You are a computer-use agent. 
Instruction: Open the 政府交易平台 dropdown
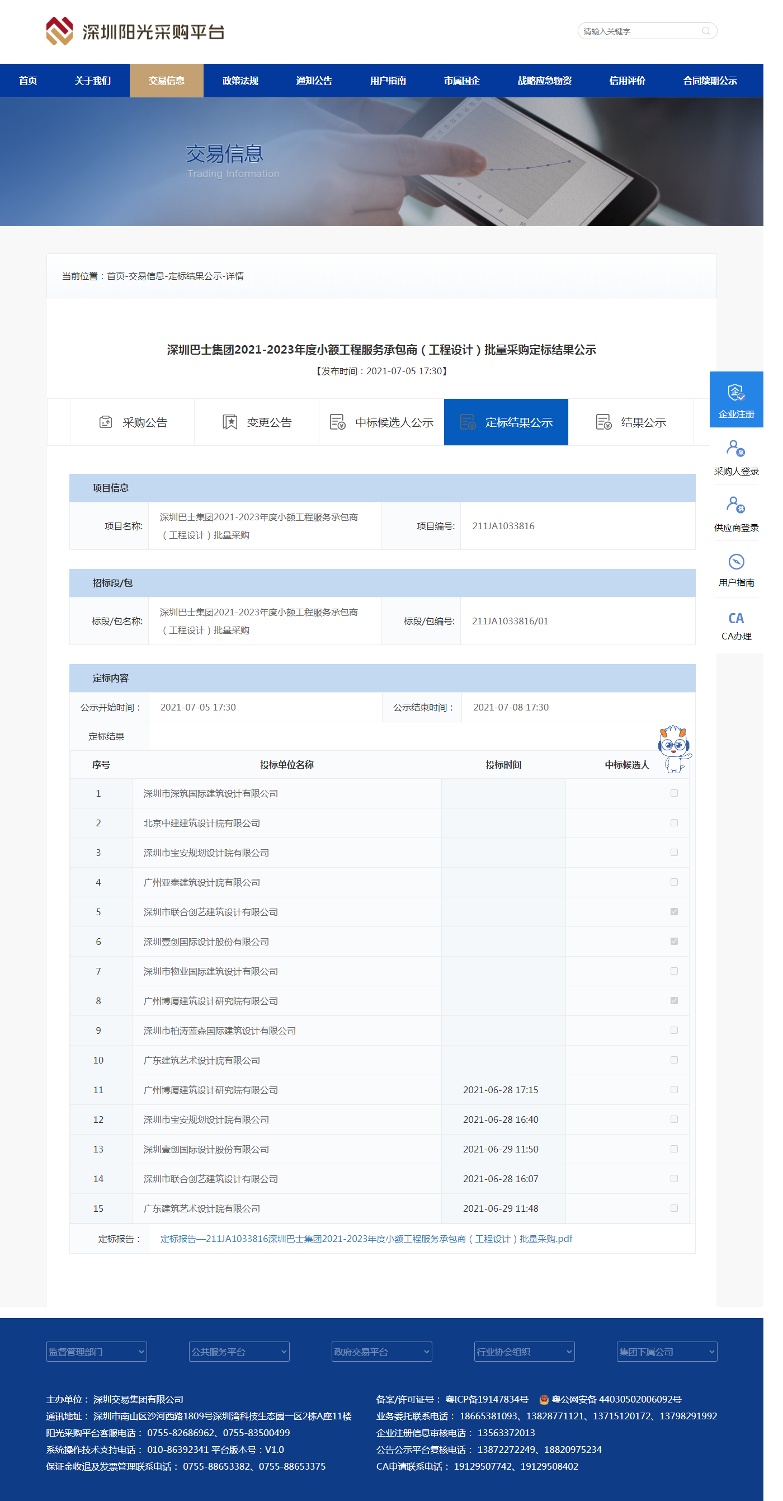(x=381, y=1352)
